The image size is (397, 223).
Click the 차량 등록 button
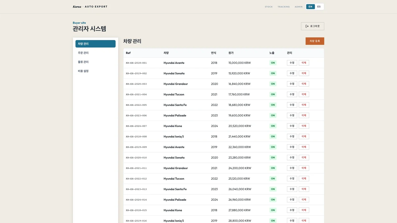[315, 41]
